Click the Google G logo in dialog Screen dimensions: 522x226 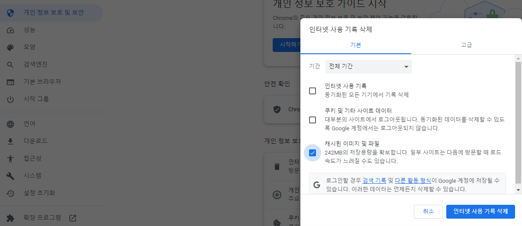[x=317, y=185]
